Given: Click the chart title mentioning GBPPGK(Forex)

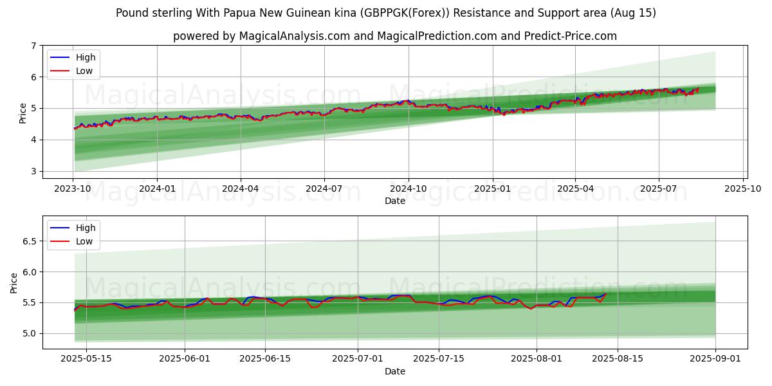Looking at the screenshot, I should 386,13.
